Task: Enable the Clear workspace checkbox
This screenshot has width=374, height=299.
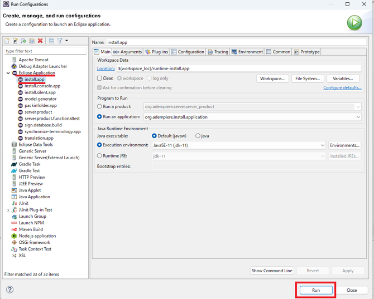Action: [100, 79]
